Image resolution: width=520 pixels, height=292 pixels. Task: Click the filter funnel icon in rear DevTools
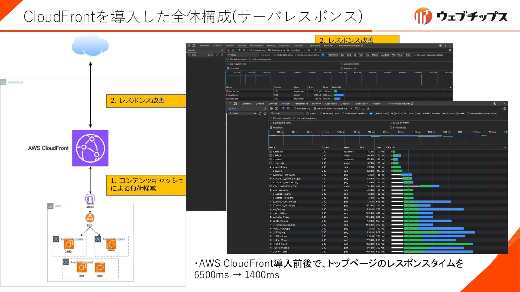coord(239,50)
